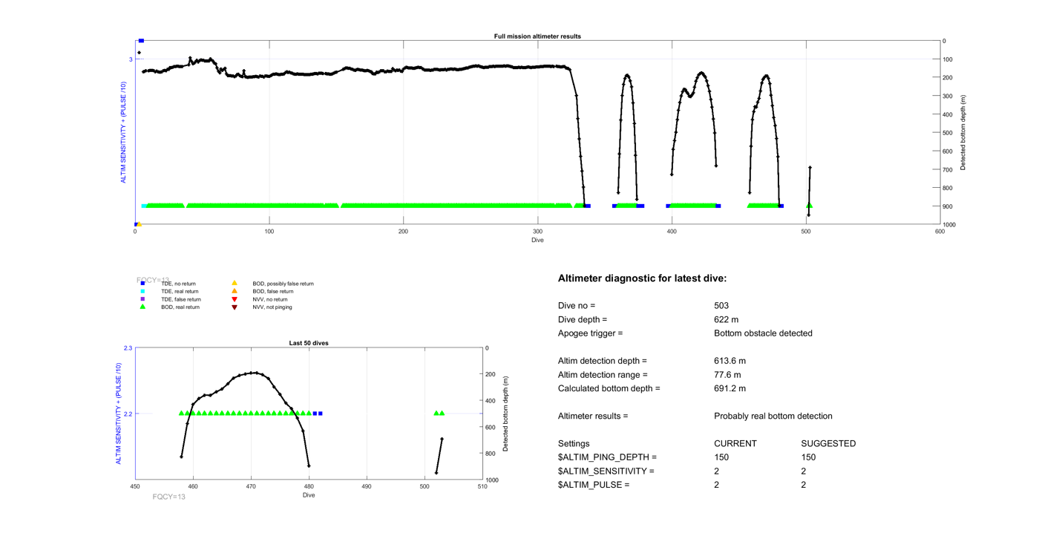This screenshot has height=539, width=1039.
Task: Click the current $ALTIM_PING_DEPTH value 150
Action: coord(721,457)
